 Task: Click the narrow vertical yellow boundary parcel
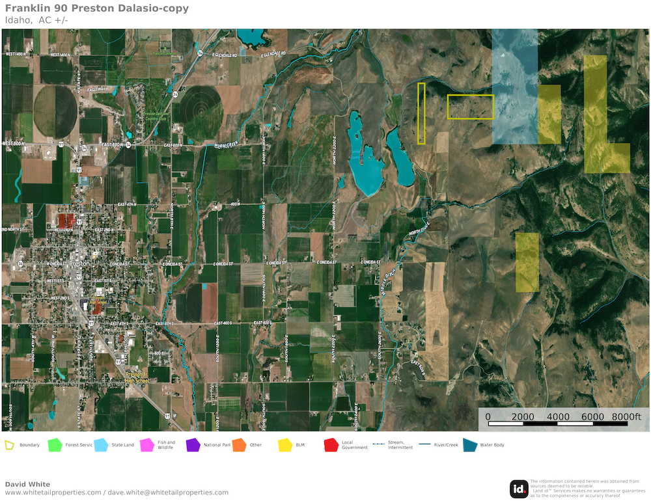click(x=421, y=113)
